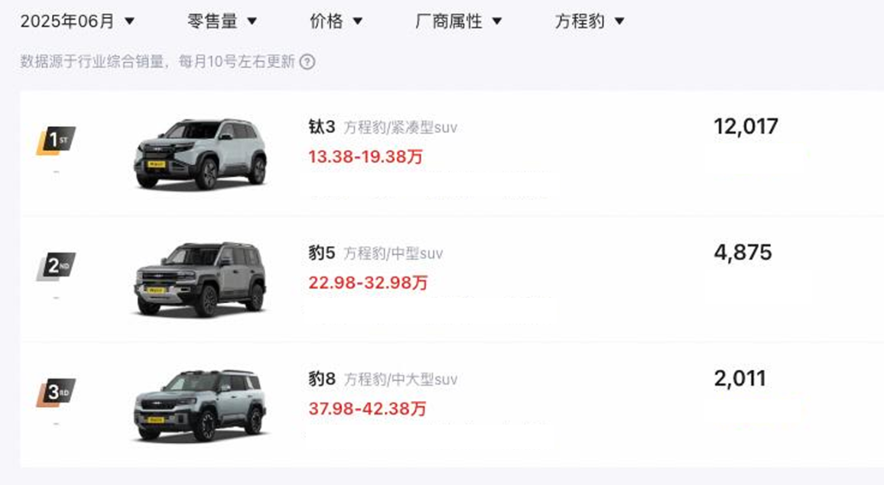
Task: Open the 豹8 model name link
Action: pyautogui.click(x=322, y=379)
